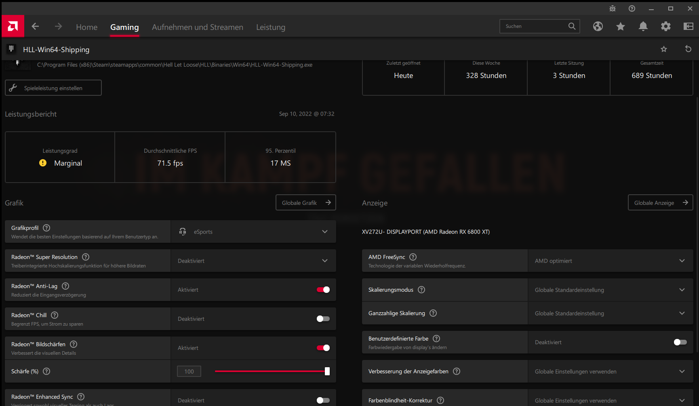
Task: Click the Diese Woche 328 Stunden tile
Action: point(486,78)
